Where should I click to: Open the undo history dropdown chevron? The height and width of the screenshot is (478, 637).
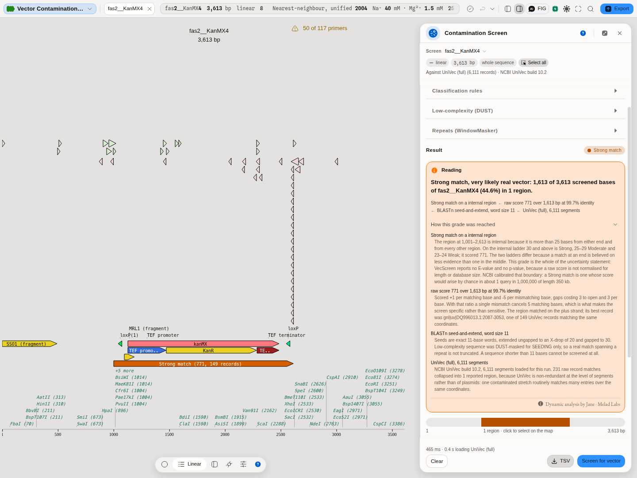coord(492,9)
